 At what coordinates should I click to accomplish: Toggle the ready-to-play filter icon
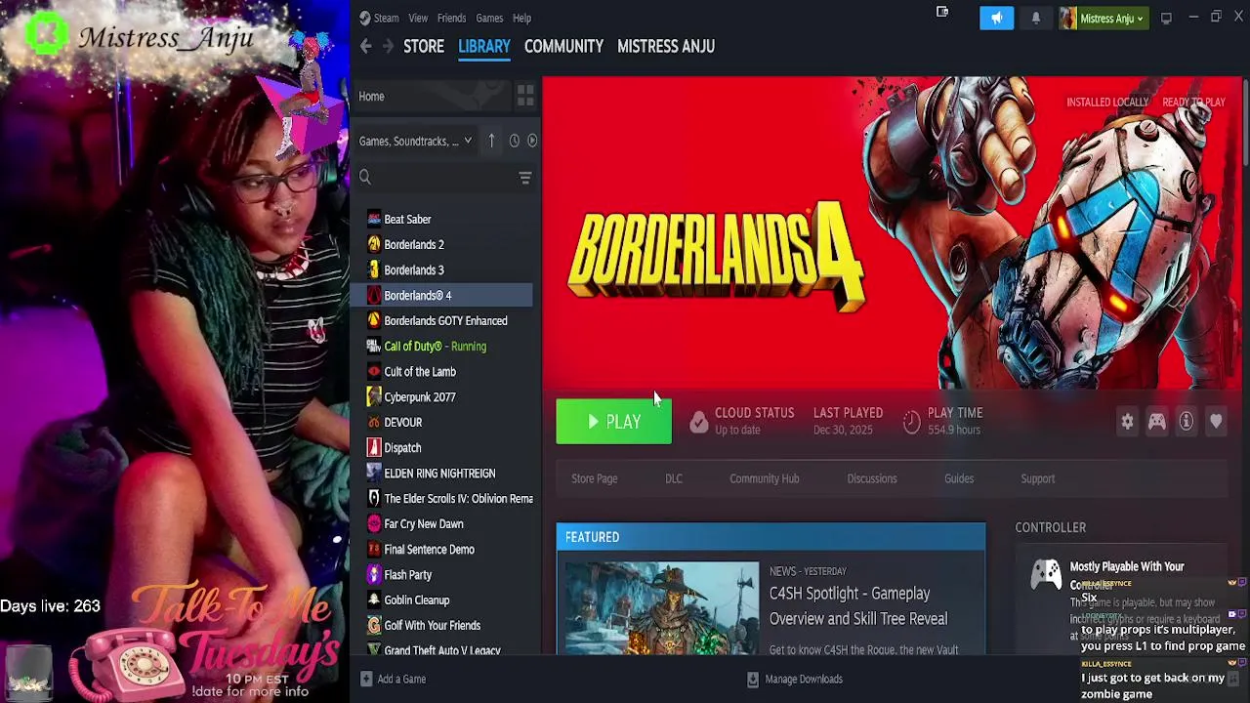pyautogui.click(x=532, y=141)
